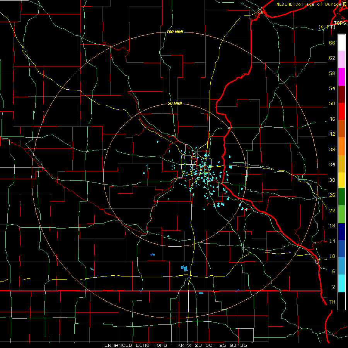This screenshot has height=348, width=348.
Task: Click the legend value '10'
Action: click(x=332, y=256)
